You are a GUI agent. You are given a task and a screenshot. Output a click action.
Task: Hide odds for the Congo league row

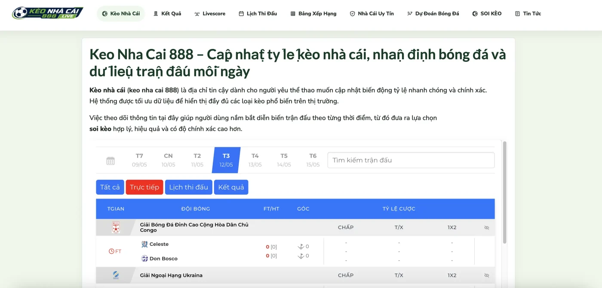(487, 227)
